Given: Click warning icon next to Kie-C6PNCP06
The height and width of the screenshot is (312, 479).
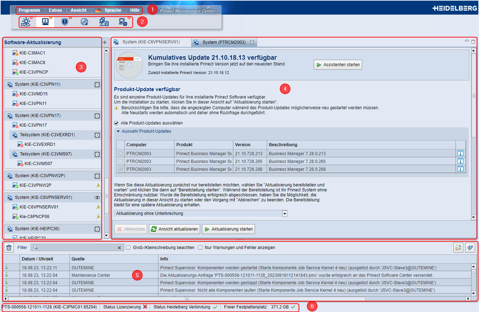Looking at the screenshot, I should coord(98,217).
